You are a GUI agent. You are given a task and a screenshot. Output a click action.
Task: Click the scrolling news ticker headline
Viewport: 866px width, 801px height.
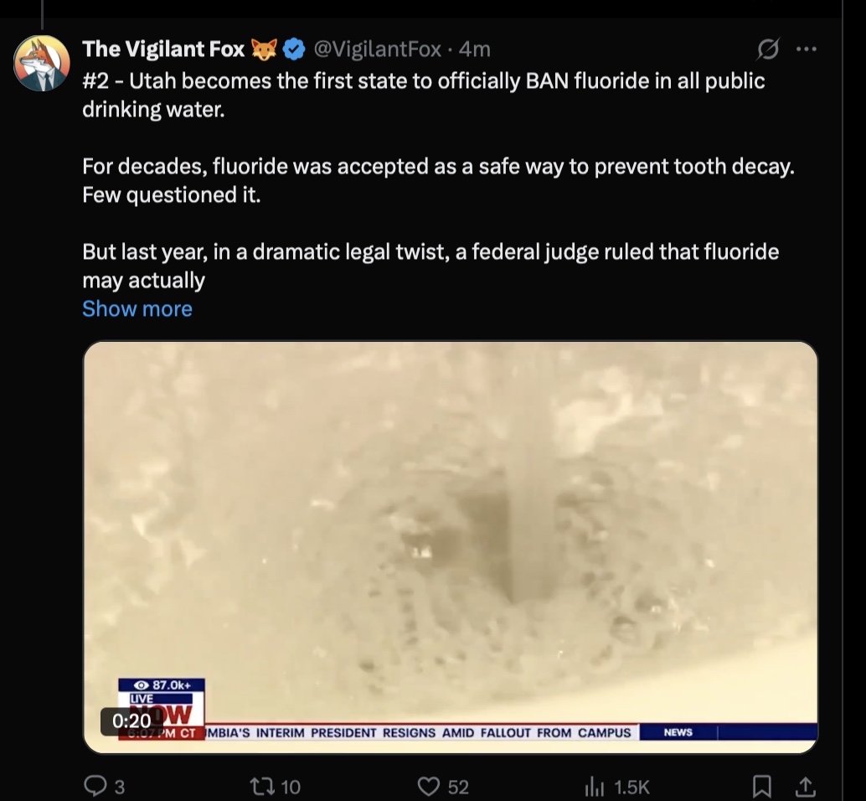point(419,732)
